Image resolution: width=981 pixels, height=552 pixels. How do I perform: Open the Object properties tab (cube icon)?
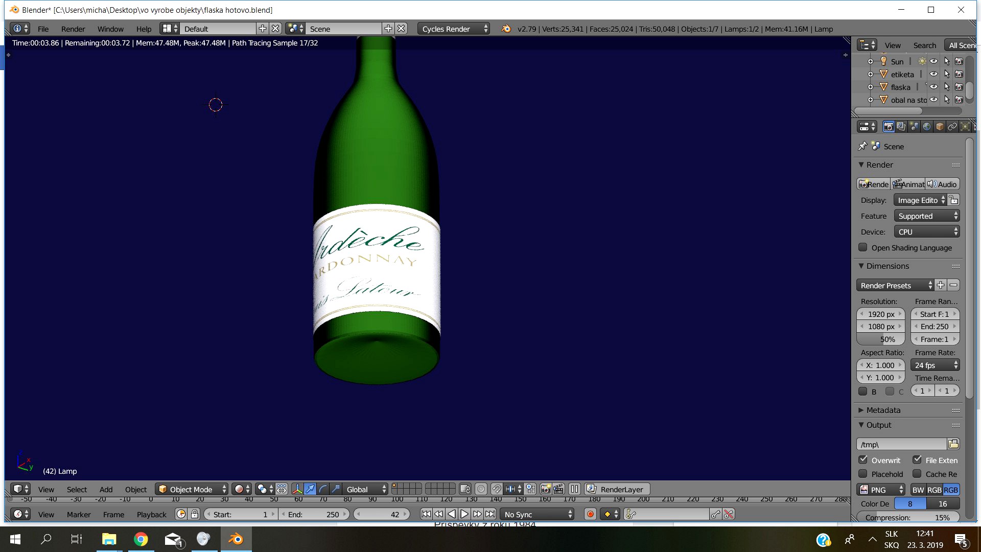pyautogui.click(x=940, y=127)
